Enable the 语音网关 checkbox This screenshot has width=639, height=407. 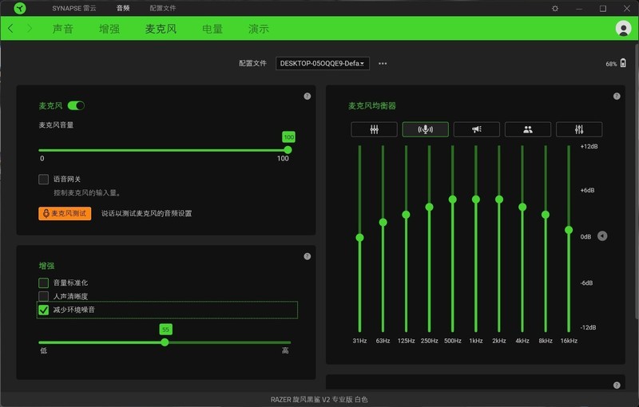point(44,180)
